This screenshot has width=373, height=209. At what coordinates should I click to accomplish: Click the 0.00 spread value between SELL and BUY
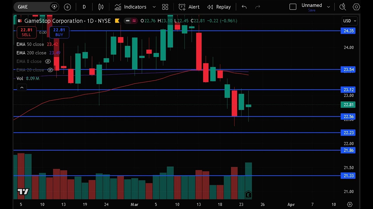tap(43, 33)
